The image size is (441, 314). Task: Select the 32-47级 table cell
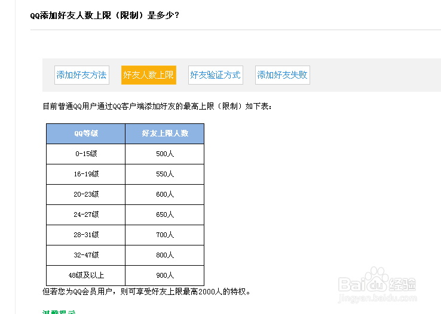click(86, 255)
